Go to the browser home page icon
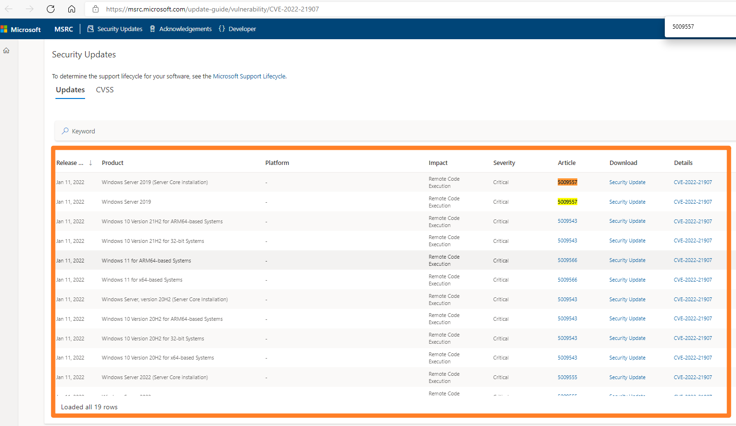The image size is (736, 426). pos(72,9)
